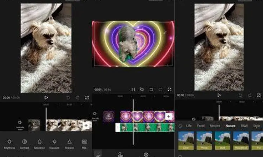The image size is (263, 157).
Task: Apply the fifth partially visible filter thumbnail
Action: [x=257, y=141]
